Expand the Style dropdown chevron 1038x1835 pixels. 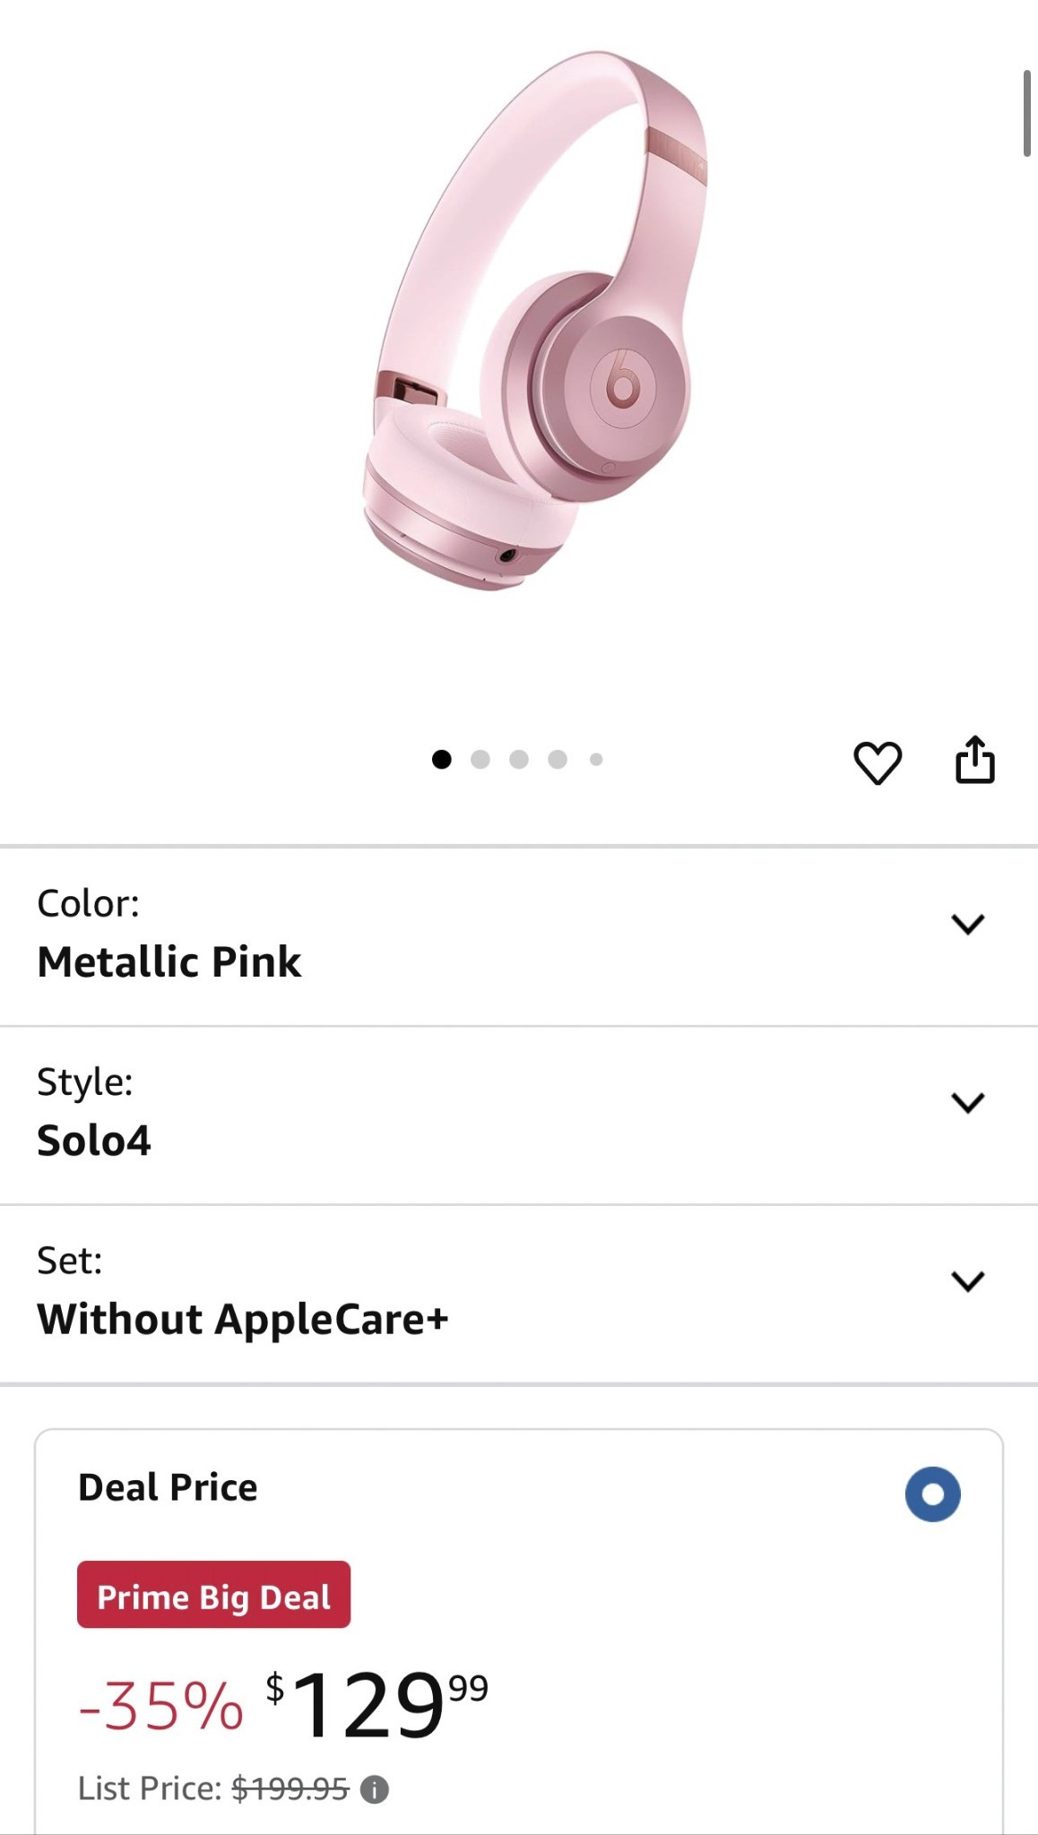point(967,1102)
